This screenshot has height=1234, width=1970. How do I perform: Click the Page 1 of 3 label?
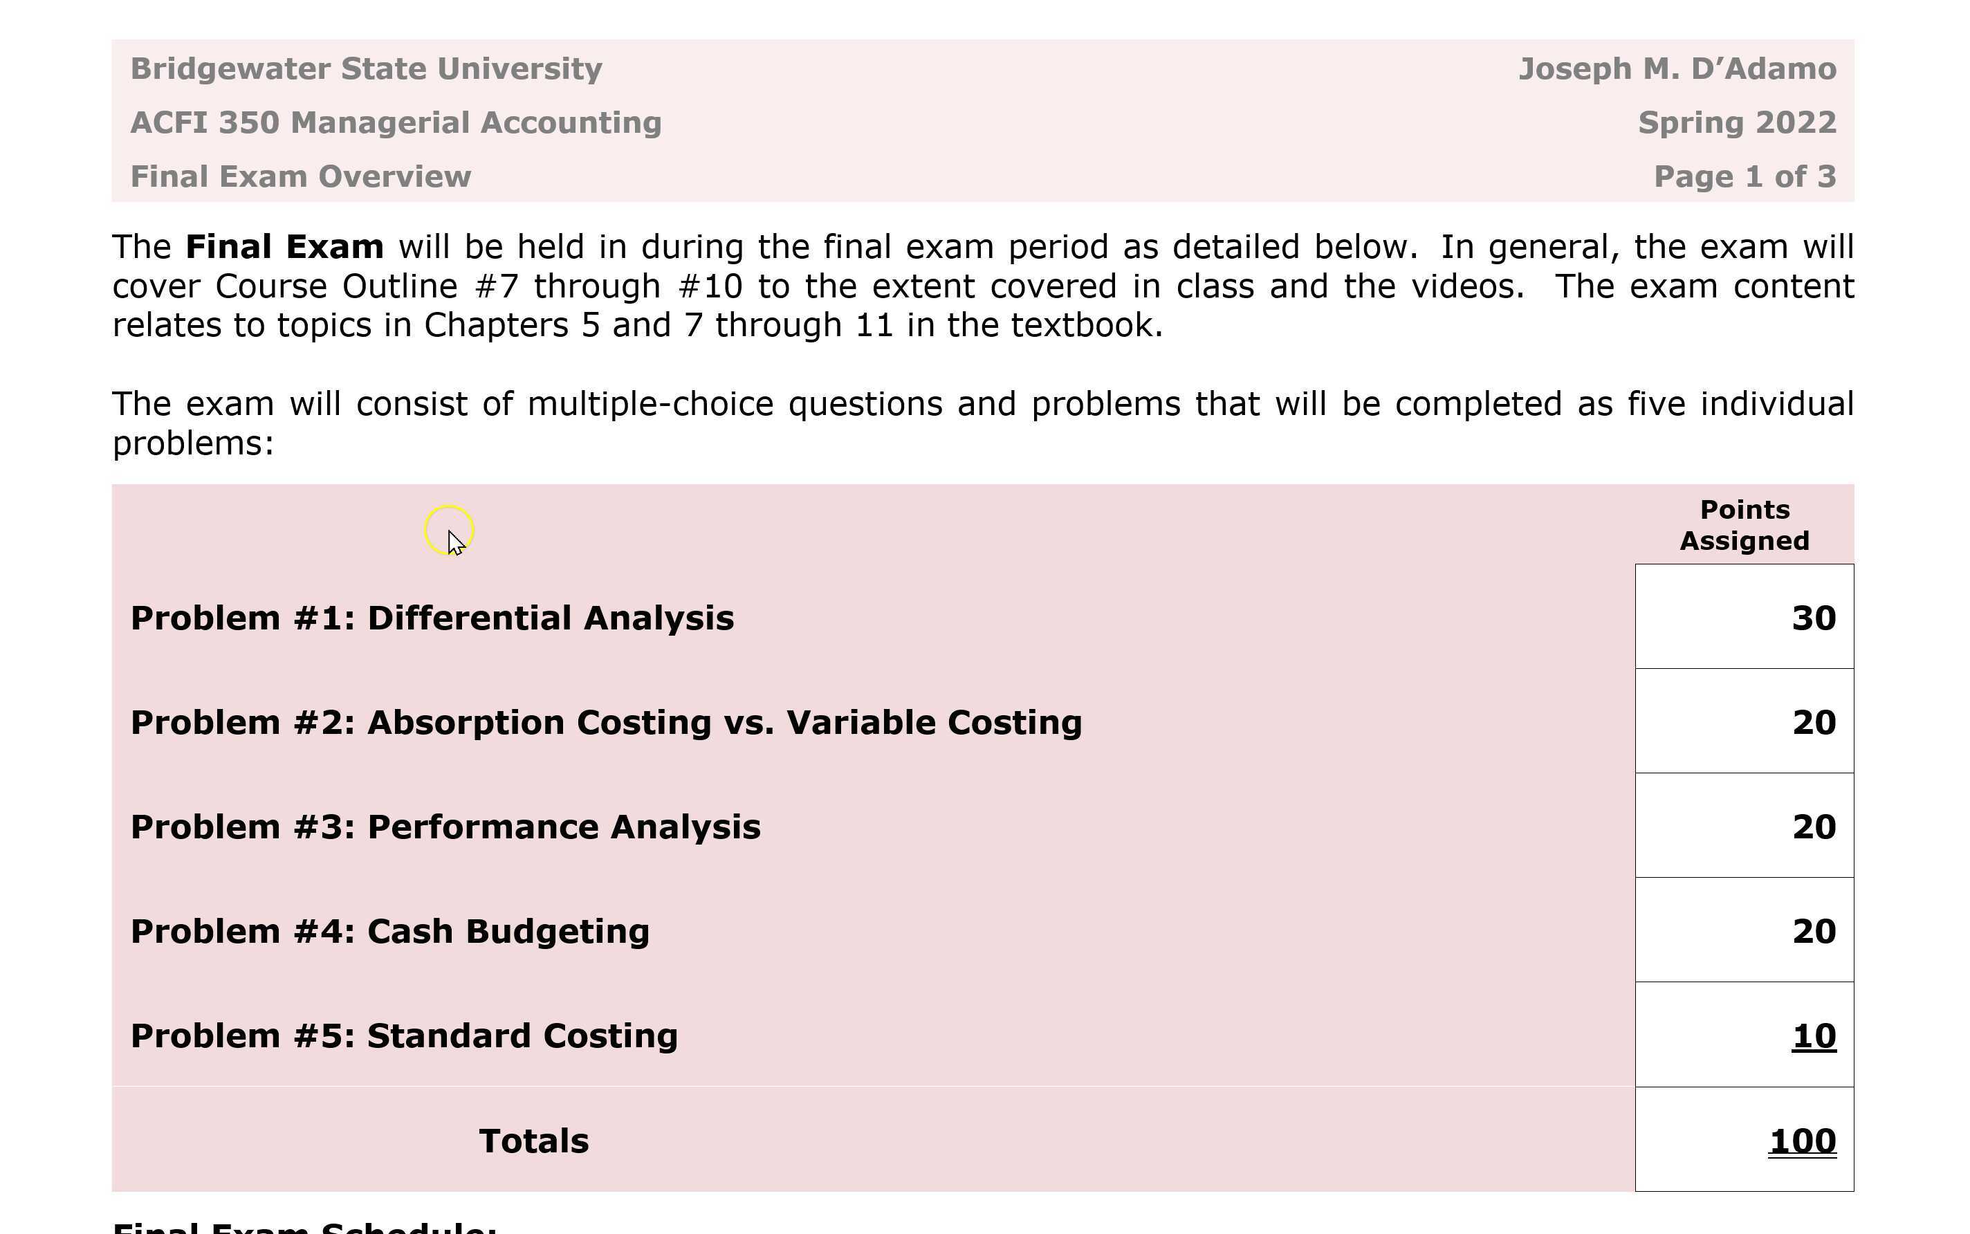1745,176
